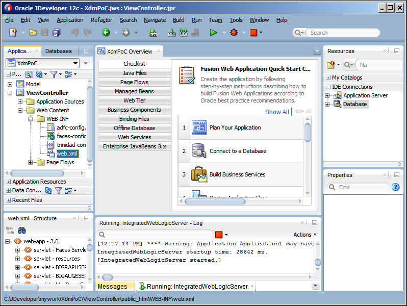Click the Data Controls refresh icon

pos(48,191)
